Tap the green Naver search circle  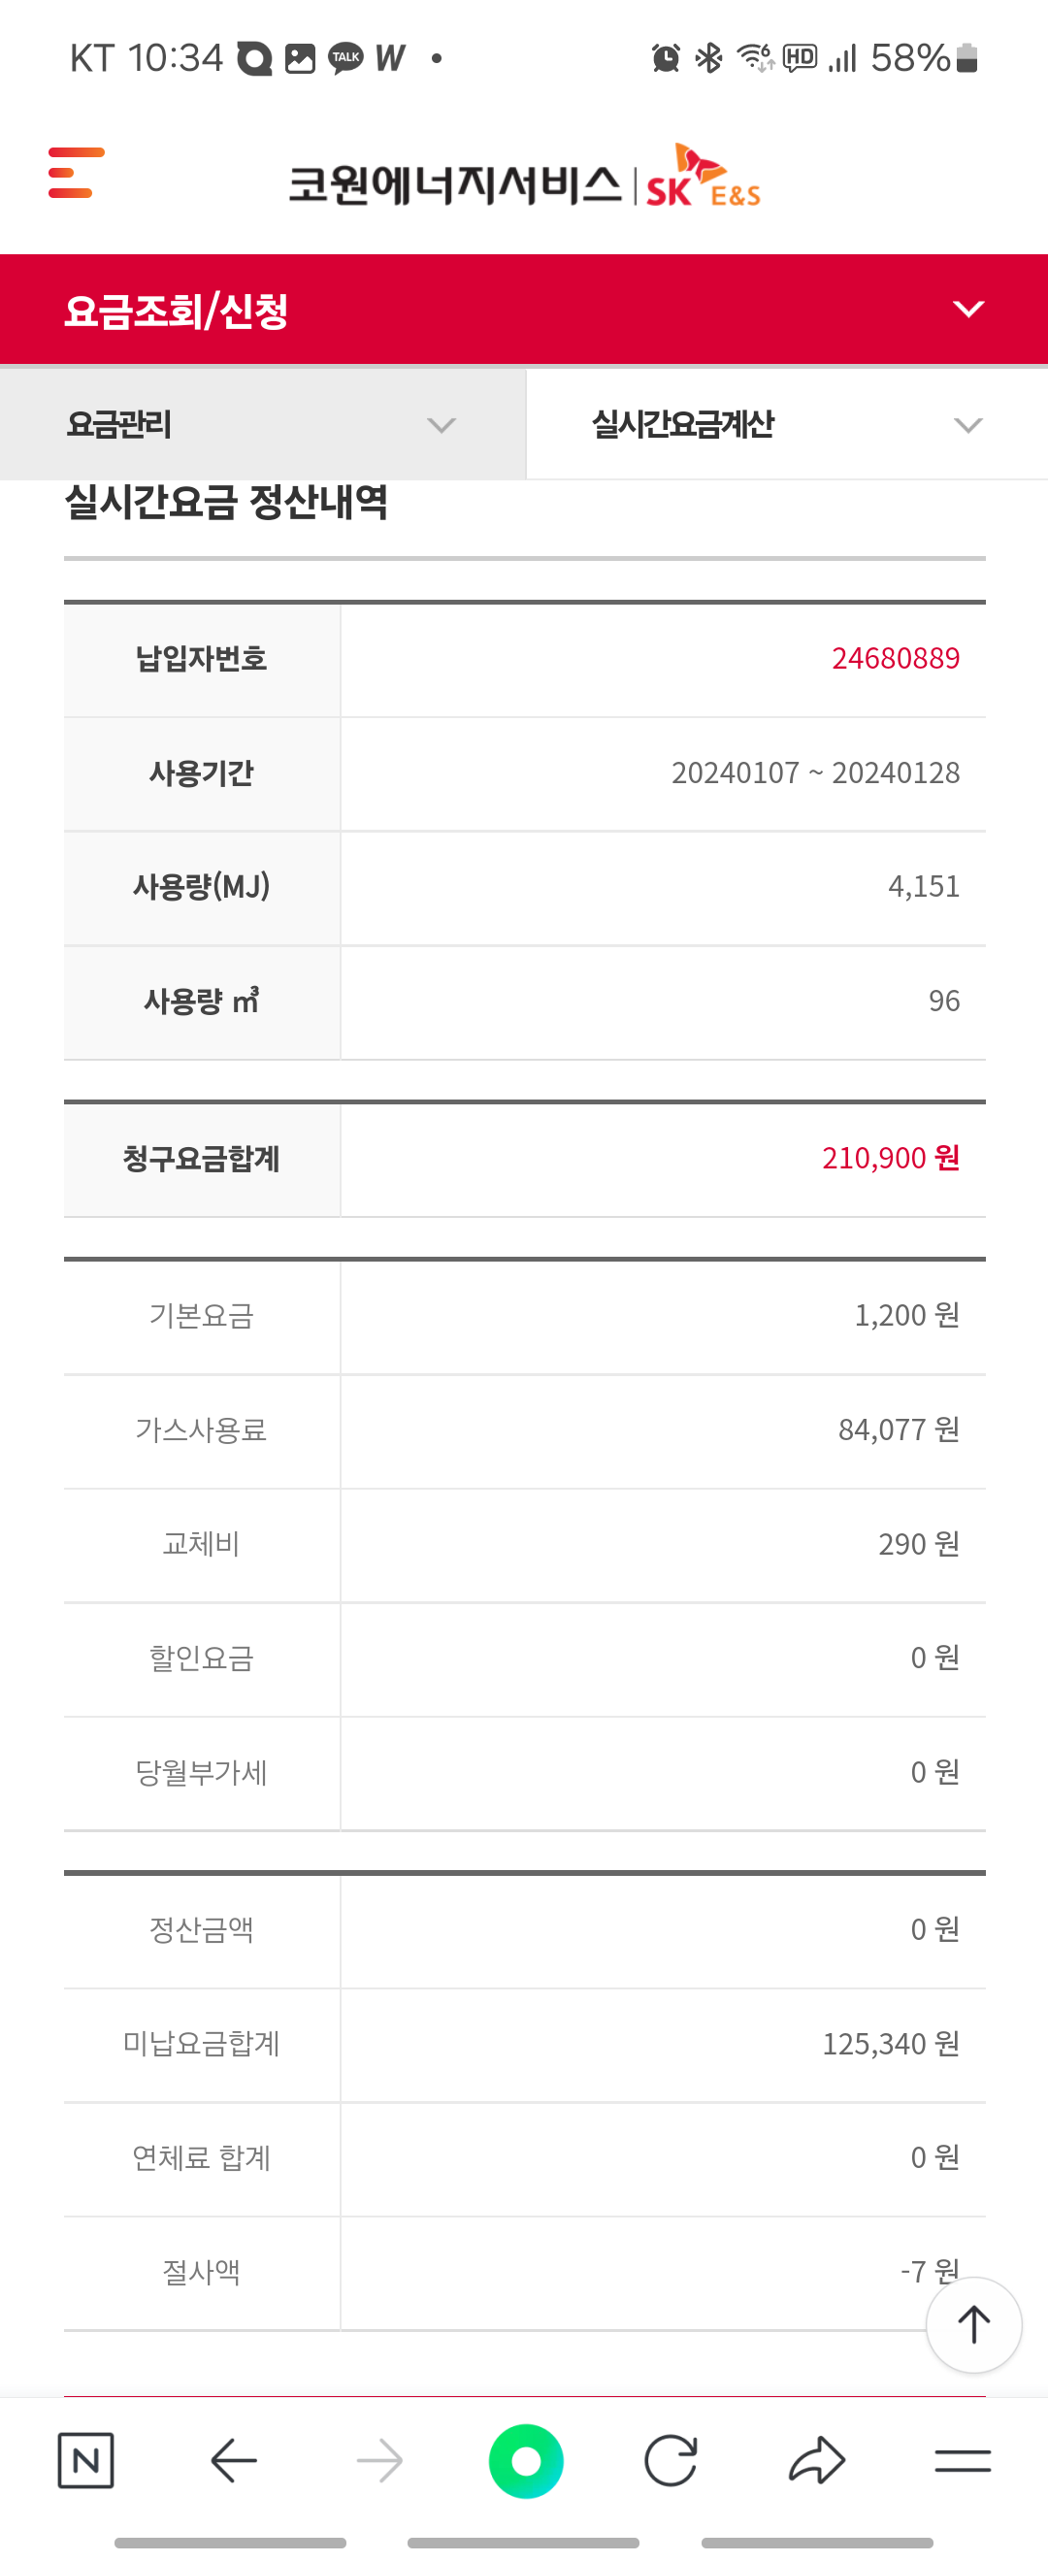click(526, 2460)
